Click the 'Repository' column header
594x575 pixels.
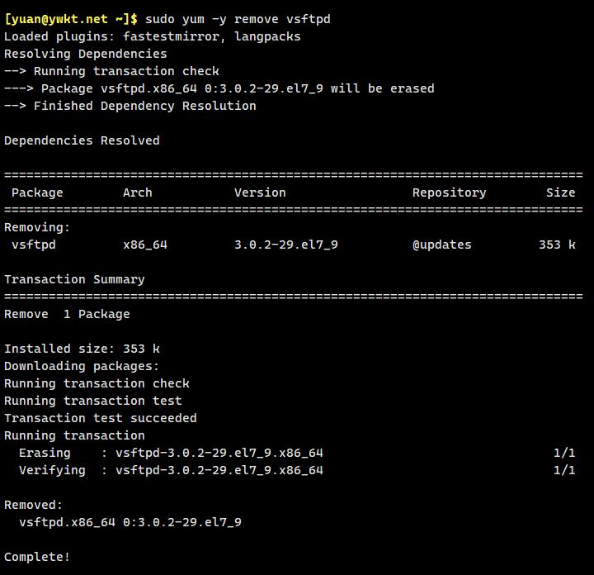tap(449, 192)
